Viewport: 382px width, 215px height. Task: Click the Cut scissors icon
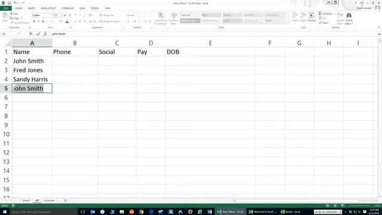coord(11,14)
